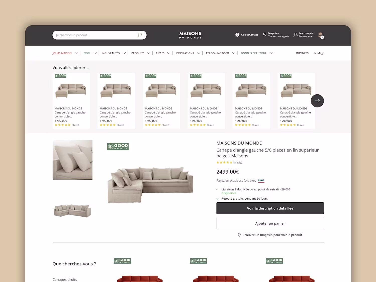Click the carousel next arrow button
The height and width of the screenshot is (282, 376).
tap(317, 101)
